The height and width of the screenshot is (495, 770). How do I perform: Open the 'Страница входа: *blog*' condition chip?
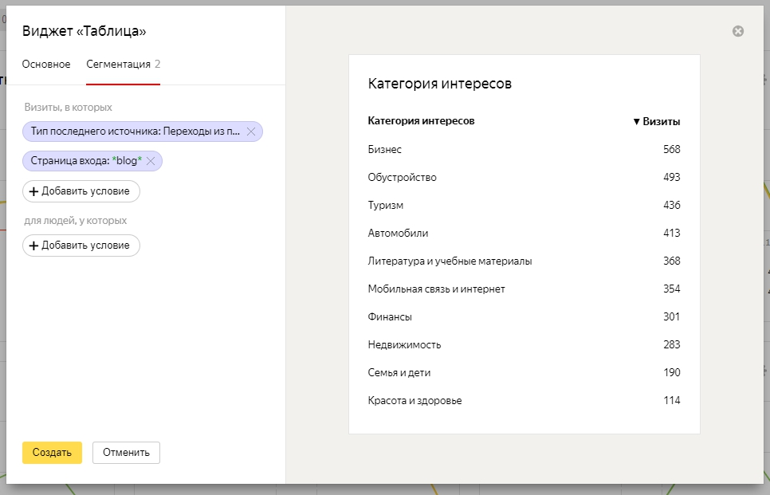(x=85, y=161)
